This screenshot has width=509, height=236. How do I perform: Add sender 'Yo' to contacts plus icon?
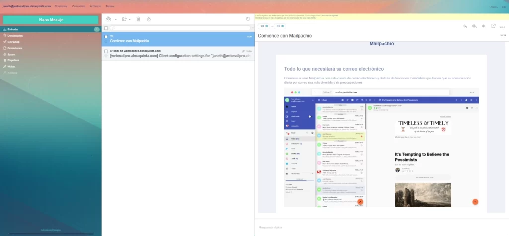[x=267, y=26]
